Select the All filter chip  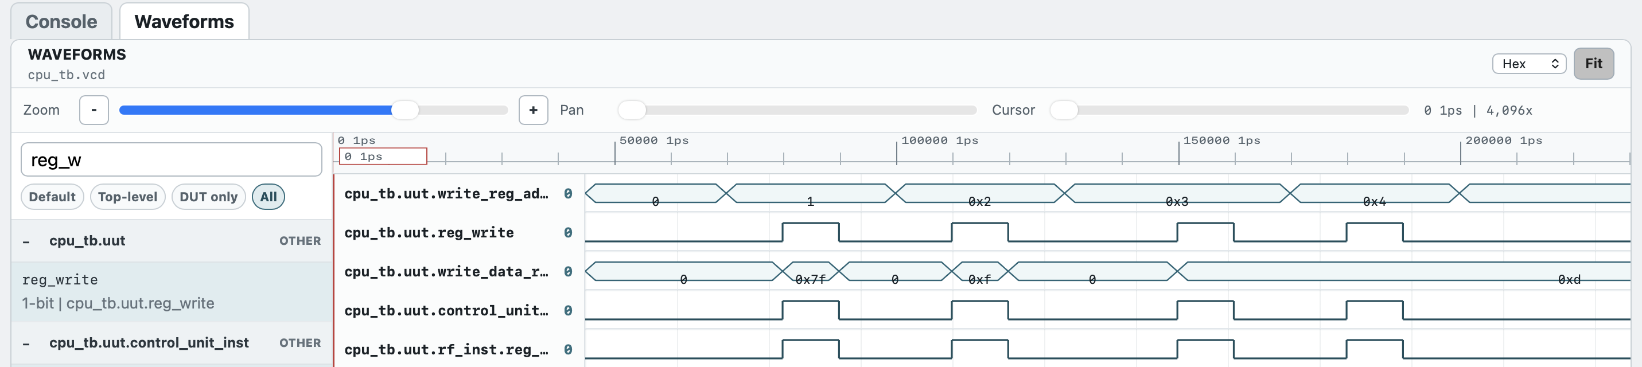tap(269, 197)
